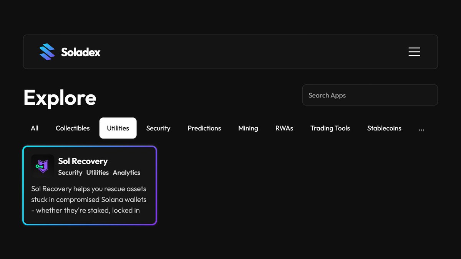Switch to the Collectibles tab

click(x=73, y=128)
